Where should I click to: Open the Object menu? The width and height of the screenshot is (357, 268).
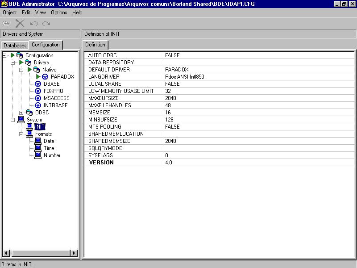click(9, 13)
